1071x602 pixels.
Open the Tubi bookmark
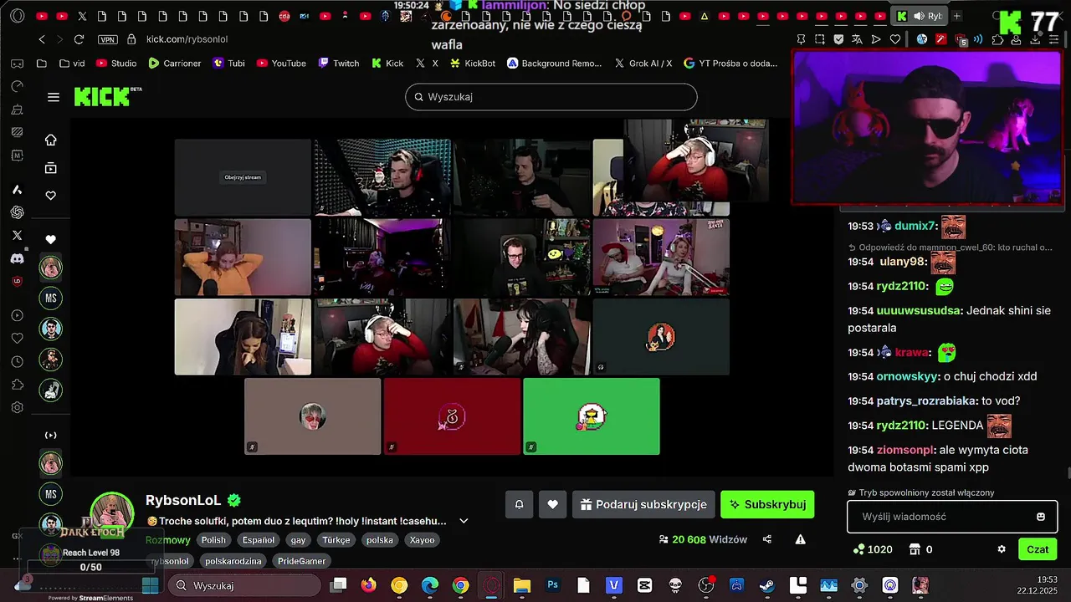pos(228,63)
